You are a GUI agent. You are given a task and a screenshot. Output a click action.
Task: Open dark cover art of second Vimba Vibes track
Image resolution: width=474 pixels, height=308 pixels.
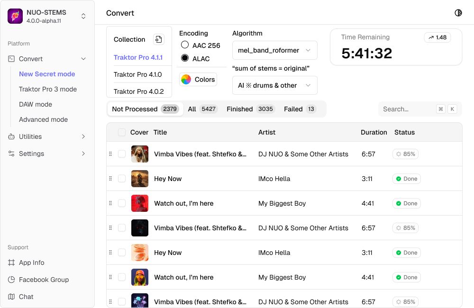click(x=140, y=228)
